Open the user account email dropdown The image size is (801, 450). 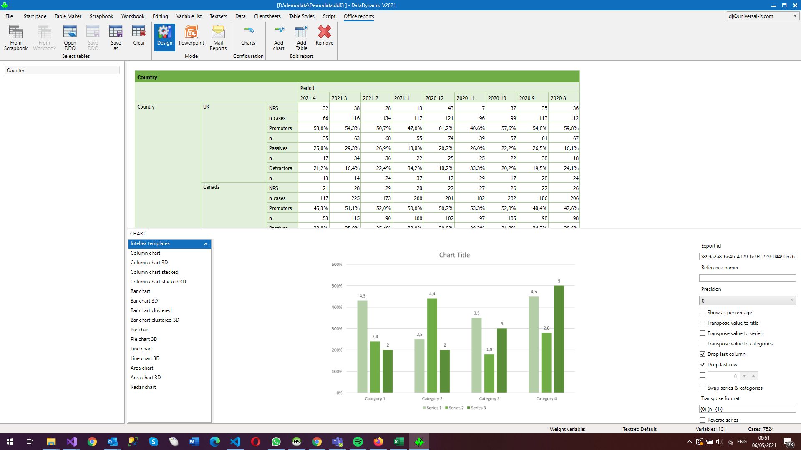point(795,16)
